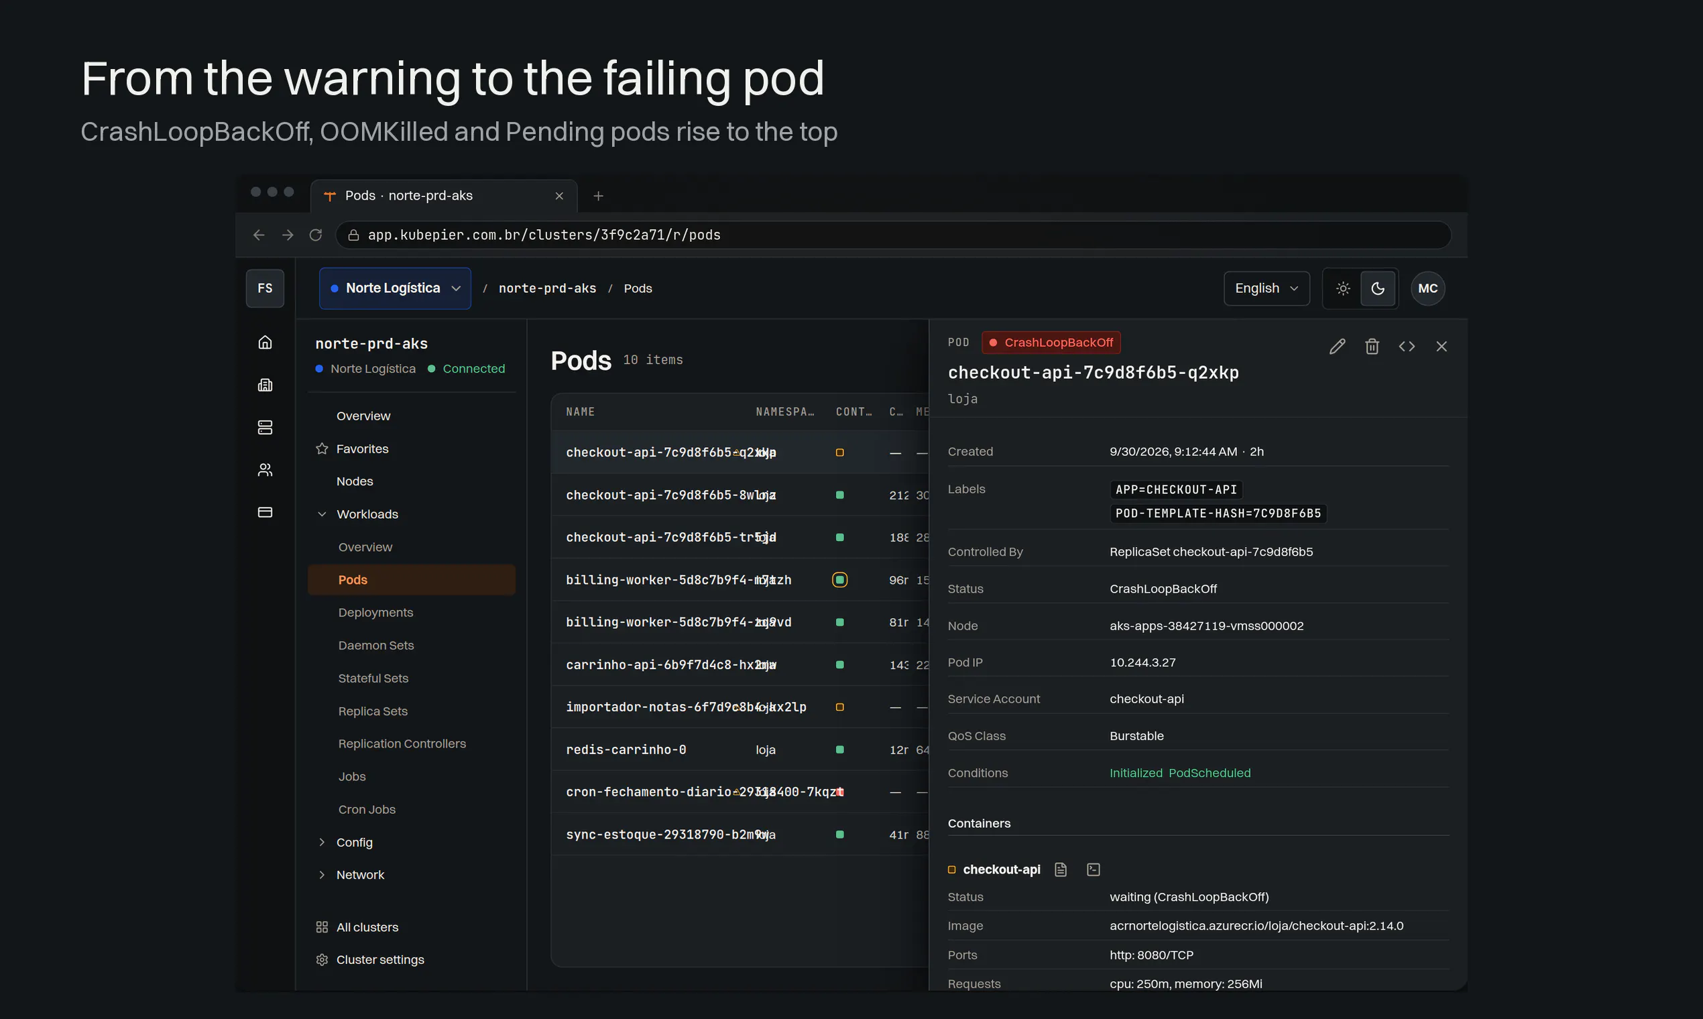Open the organization building icon in rail
The width and height of the screenshot is (1703, 1019).
(265, 385)
